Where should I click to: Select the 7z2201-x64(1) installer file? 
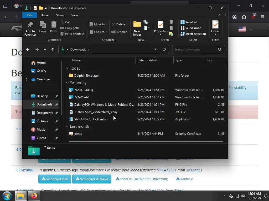tap(84, 90)
